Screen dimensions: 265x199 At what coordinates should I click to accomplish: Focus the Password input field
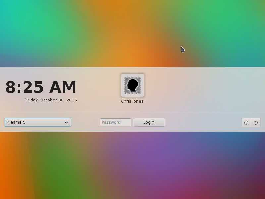116,122
